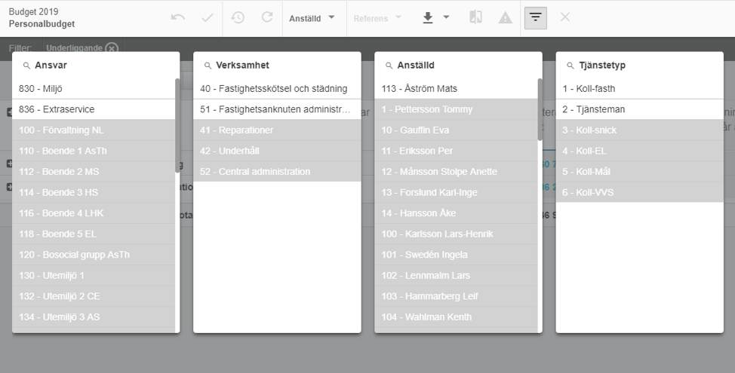Open the Anställd dropdown in toolbar

coord(312,18)
